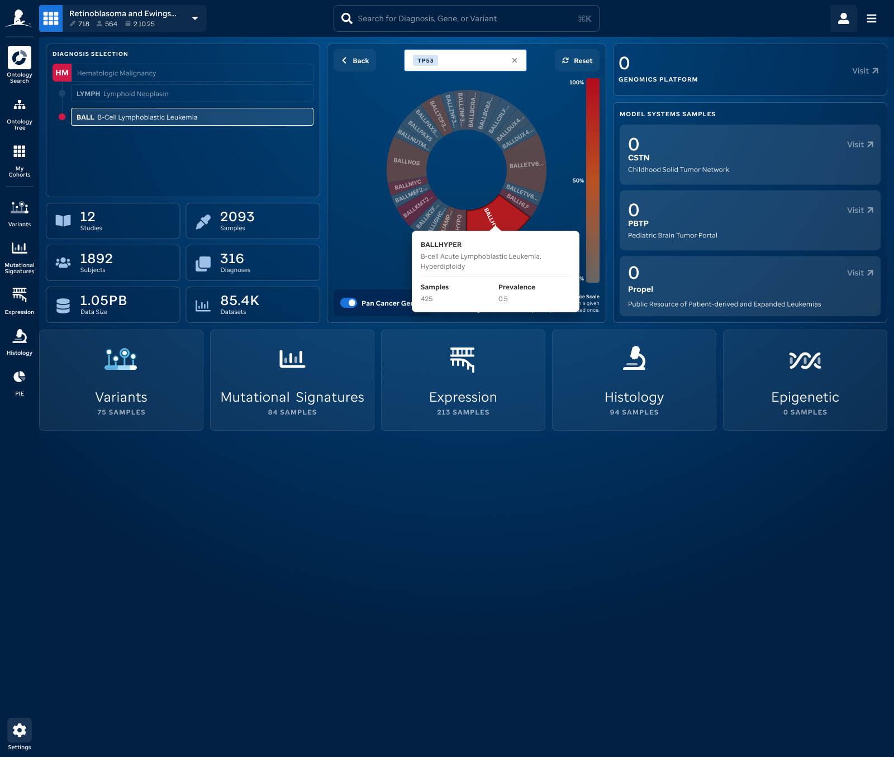
Task: Open Ontology Search in sidebar
Action: click(20, 64)
